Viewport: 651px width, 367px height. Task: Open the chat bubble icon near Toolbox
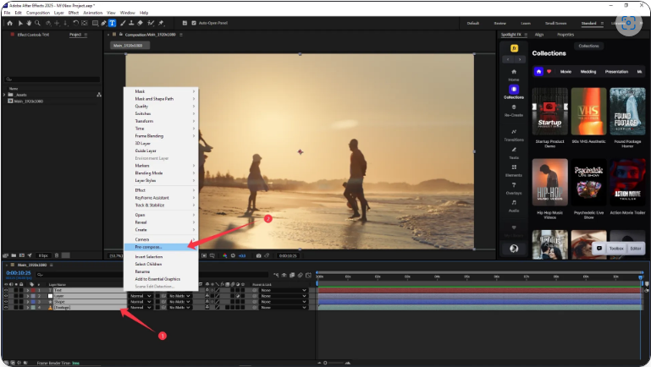pos(599,248)
